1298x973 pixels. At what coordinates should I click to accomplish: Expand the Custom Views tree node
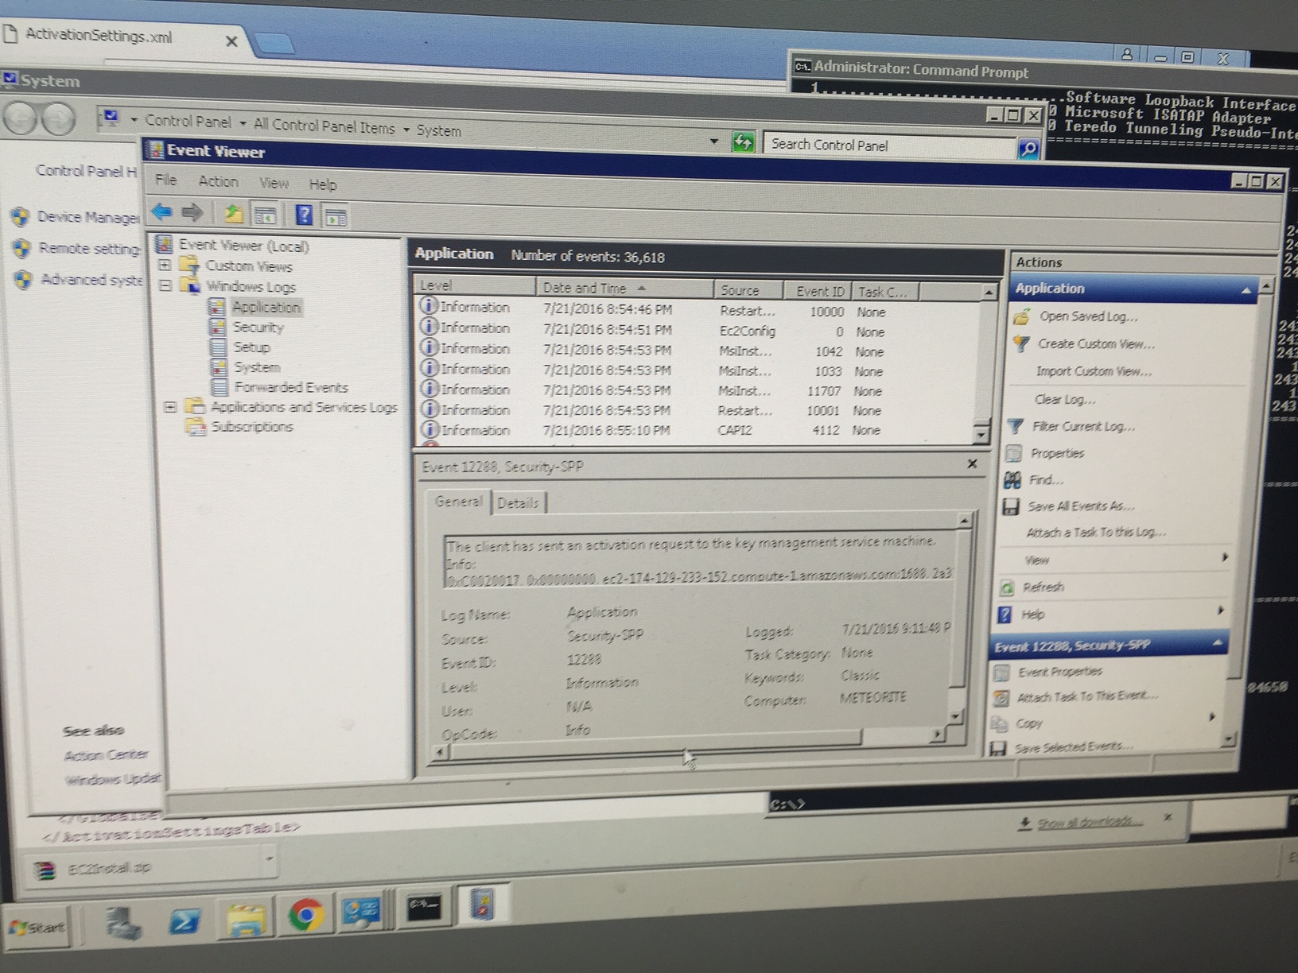point(165,265)
